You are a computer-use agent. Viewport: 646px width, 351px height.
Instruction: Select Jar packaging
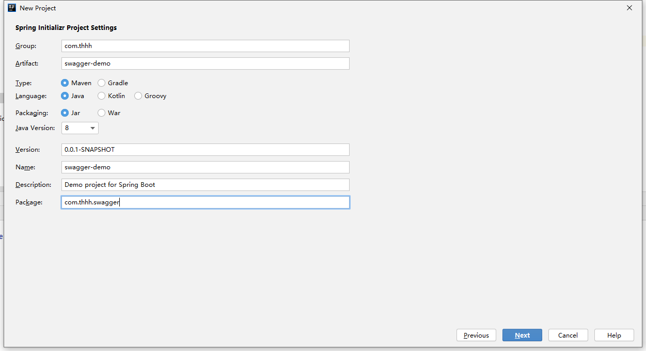click(x=70, y=113)
